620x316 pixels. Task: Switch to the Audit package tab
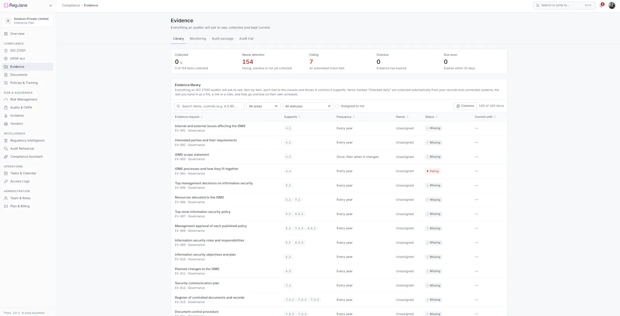pyautogui.click(x=222, y=39)
